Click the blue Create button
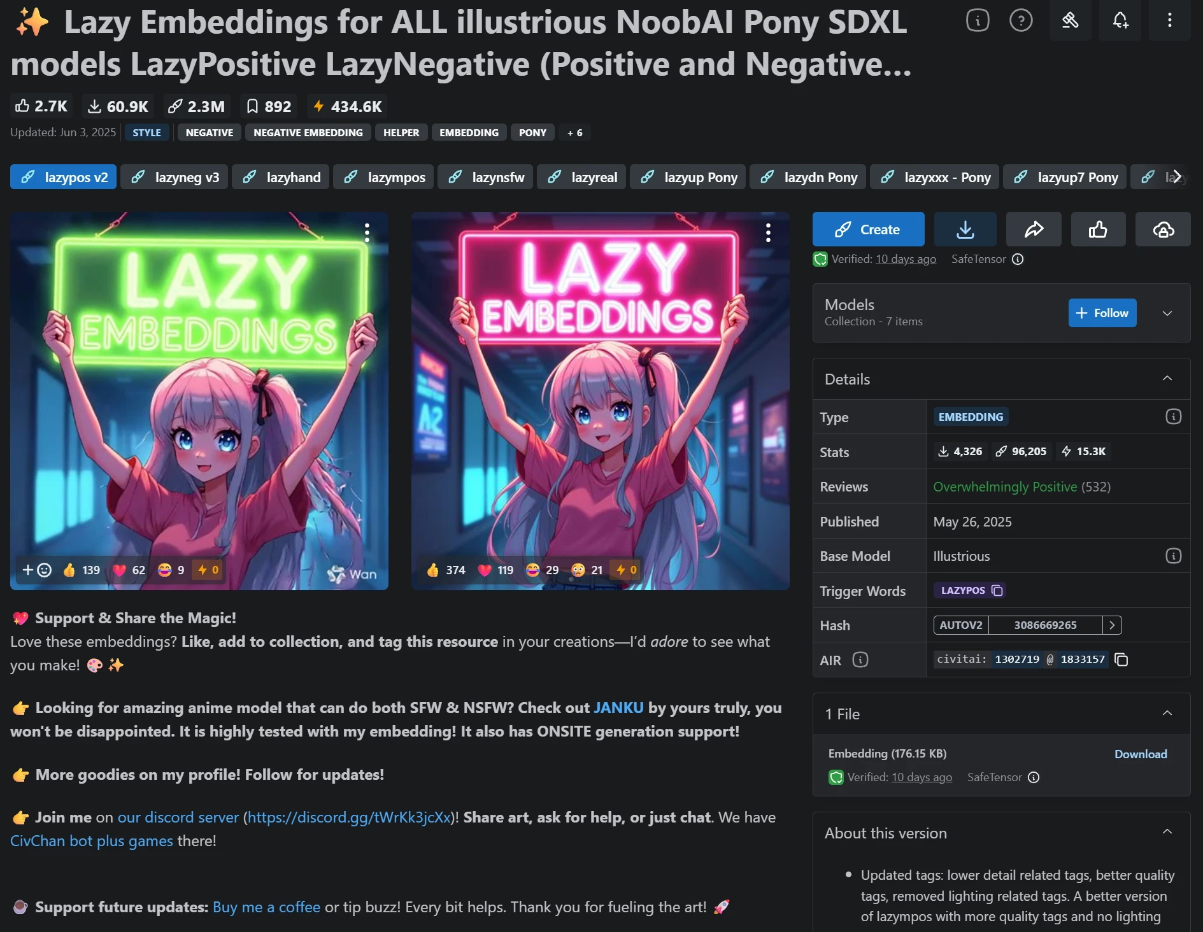 pos(868,229)
